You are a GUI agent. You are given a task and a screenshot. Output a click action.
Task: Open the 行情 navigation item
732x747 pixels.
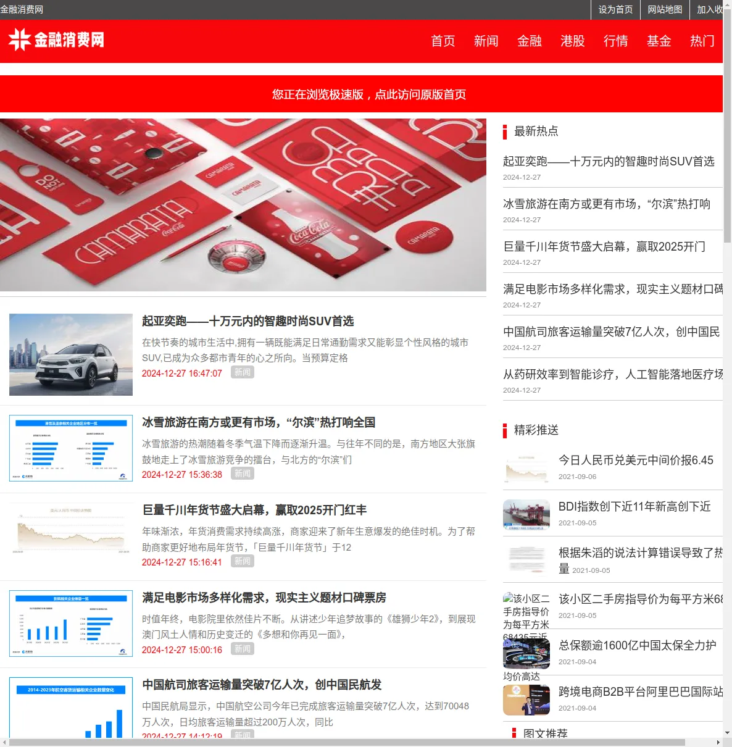click(616, 41)
